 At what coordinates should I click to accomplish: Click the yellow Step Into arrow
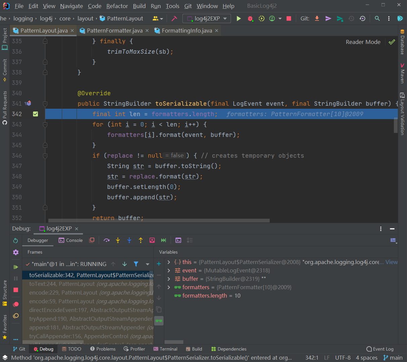(118, 240)
